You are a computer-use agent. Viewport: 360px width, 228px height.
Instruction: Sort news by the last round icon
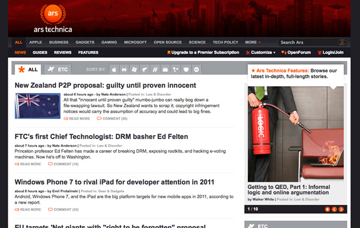[196, 69]
